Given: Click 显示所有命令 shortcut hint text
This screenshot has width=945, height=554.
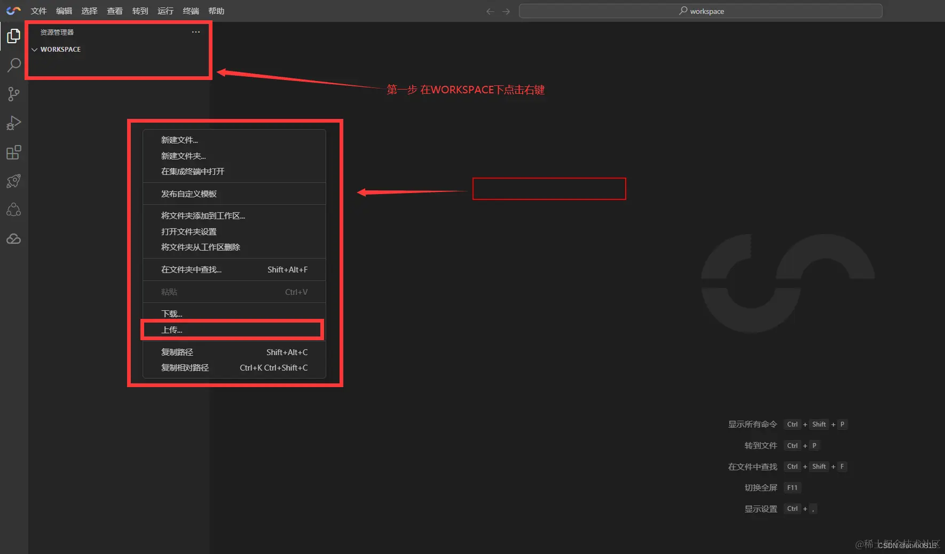Looking at the screenshot, I should click(x=753, y=424).
